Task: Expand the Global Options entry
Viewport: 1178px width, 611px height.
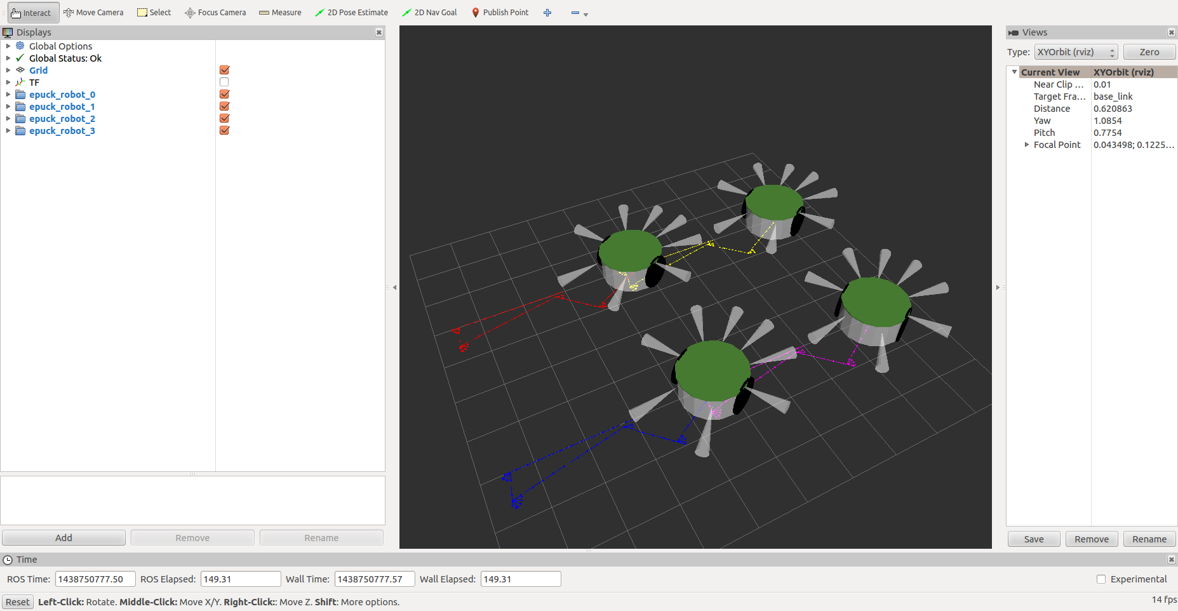Action: click(x=8, y=46)
